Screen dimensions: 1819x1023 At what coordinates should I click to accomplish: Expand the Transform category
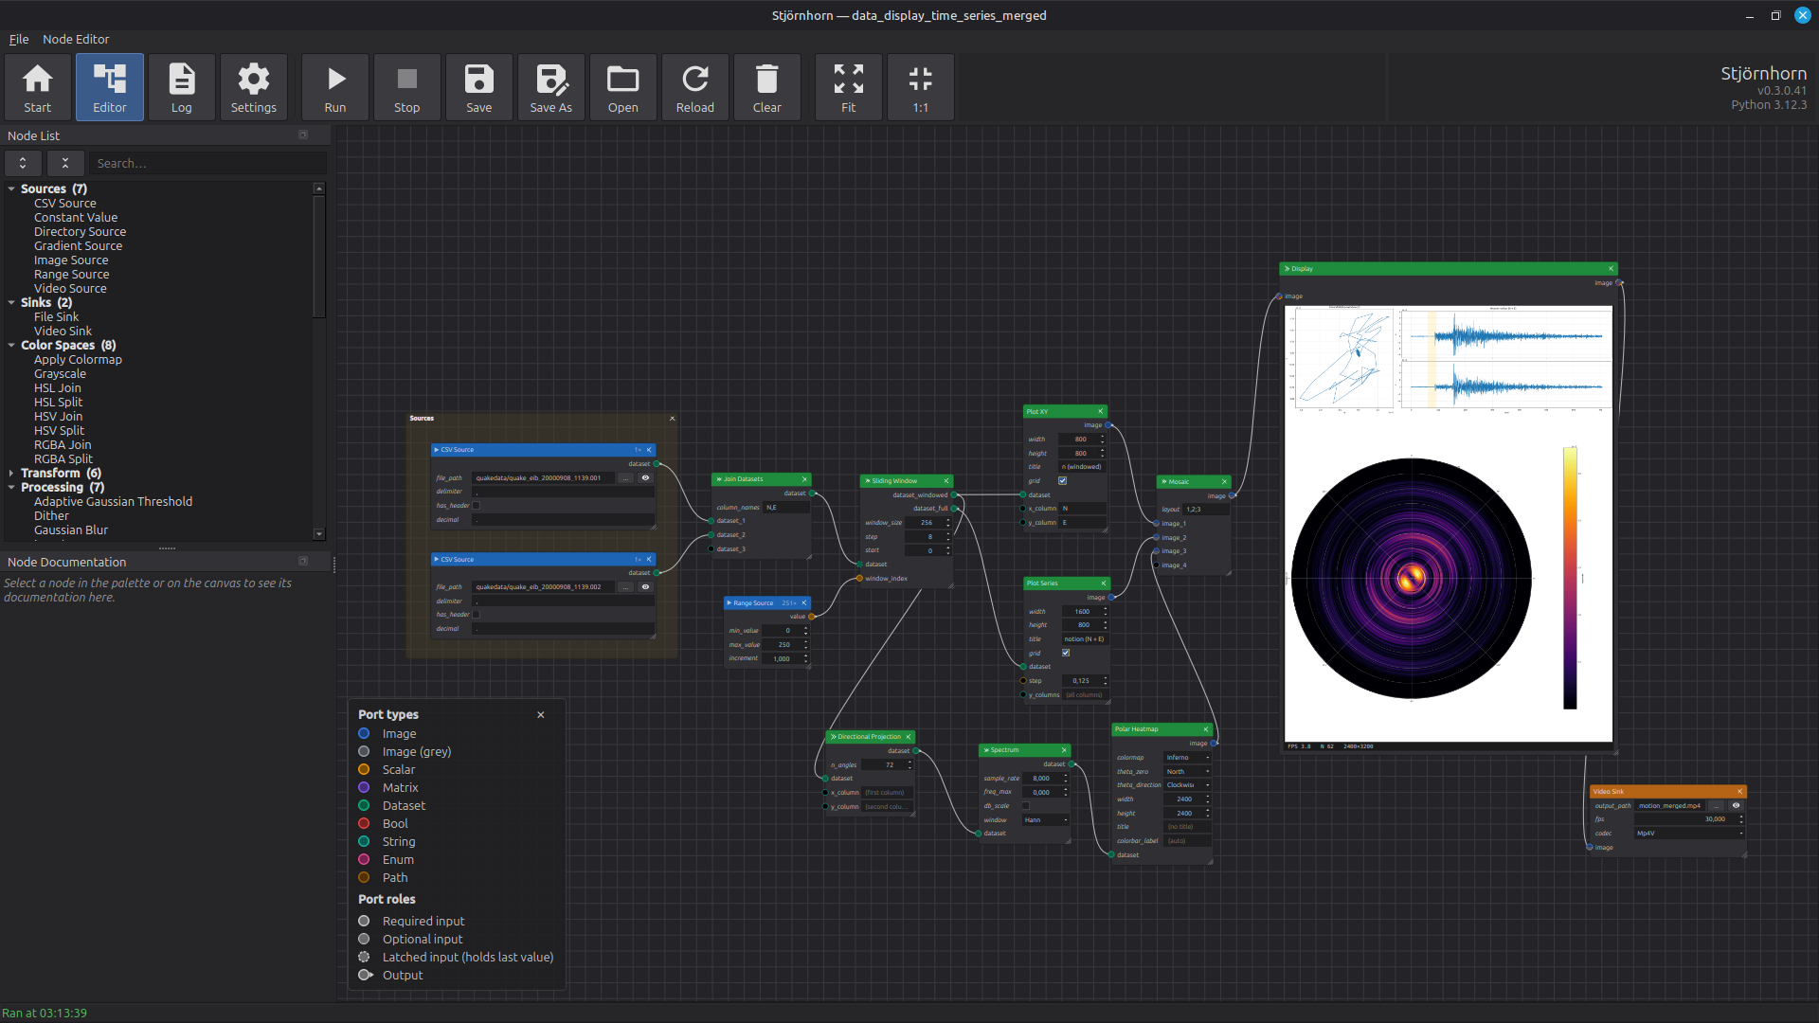pyautogui.click(x=11, y=474)
